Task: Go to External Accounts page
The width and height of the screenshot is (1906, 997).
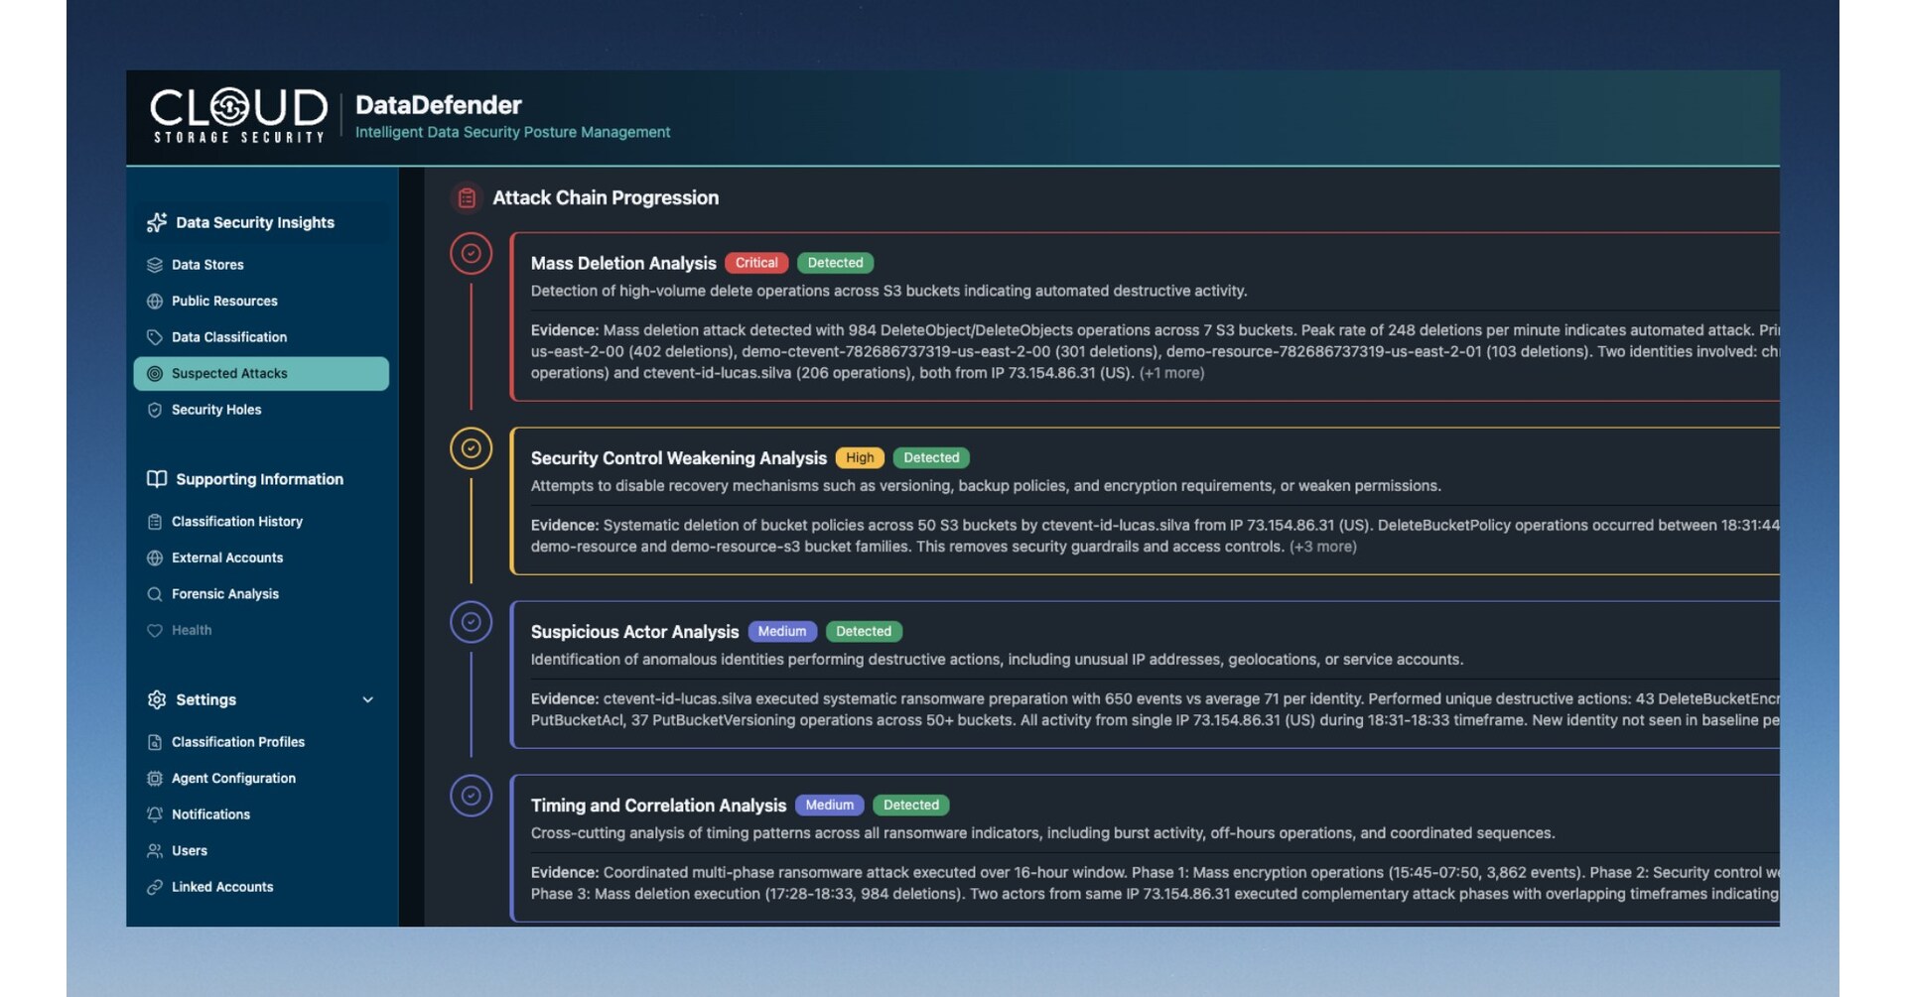Action: tap(226, 559)
